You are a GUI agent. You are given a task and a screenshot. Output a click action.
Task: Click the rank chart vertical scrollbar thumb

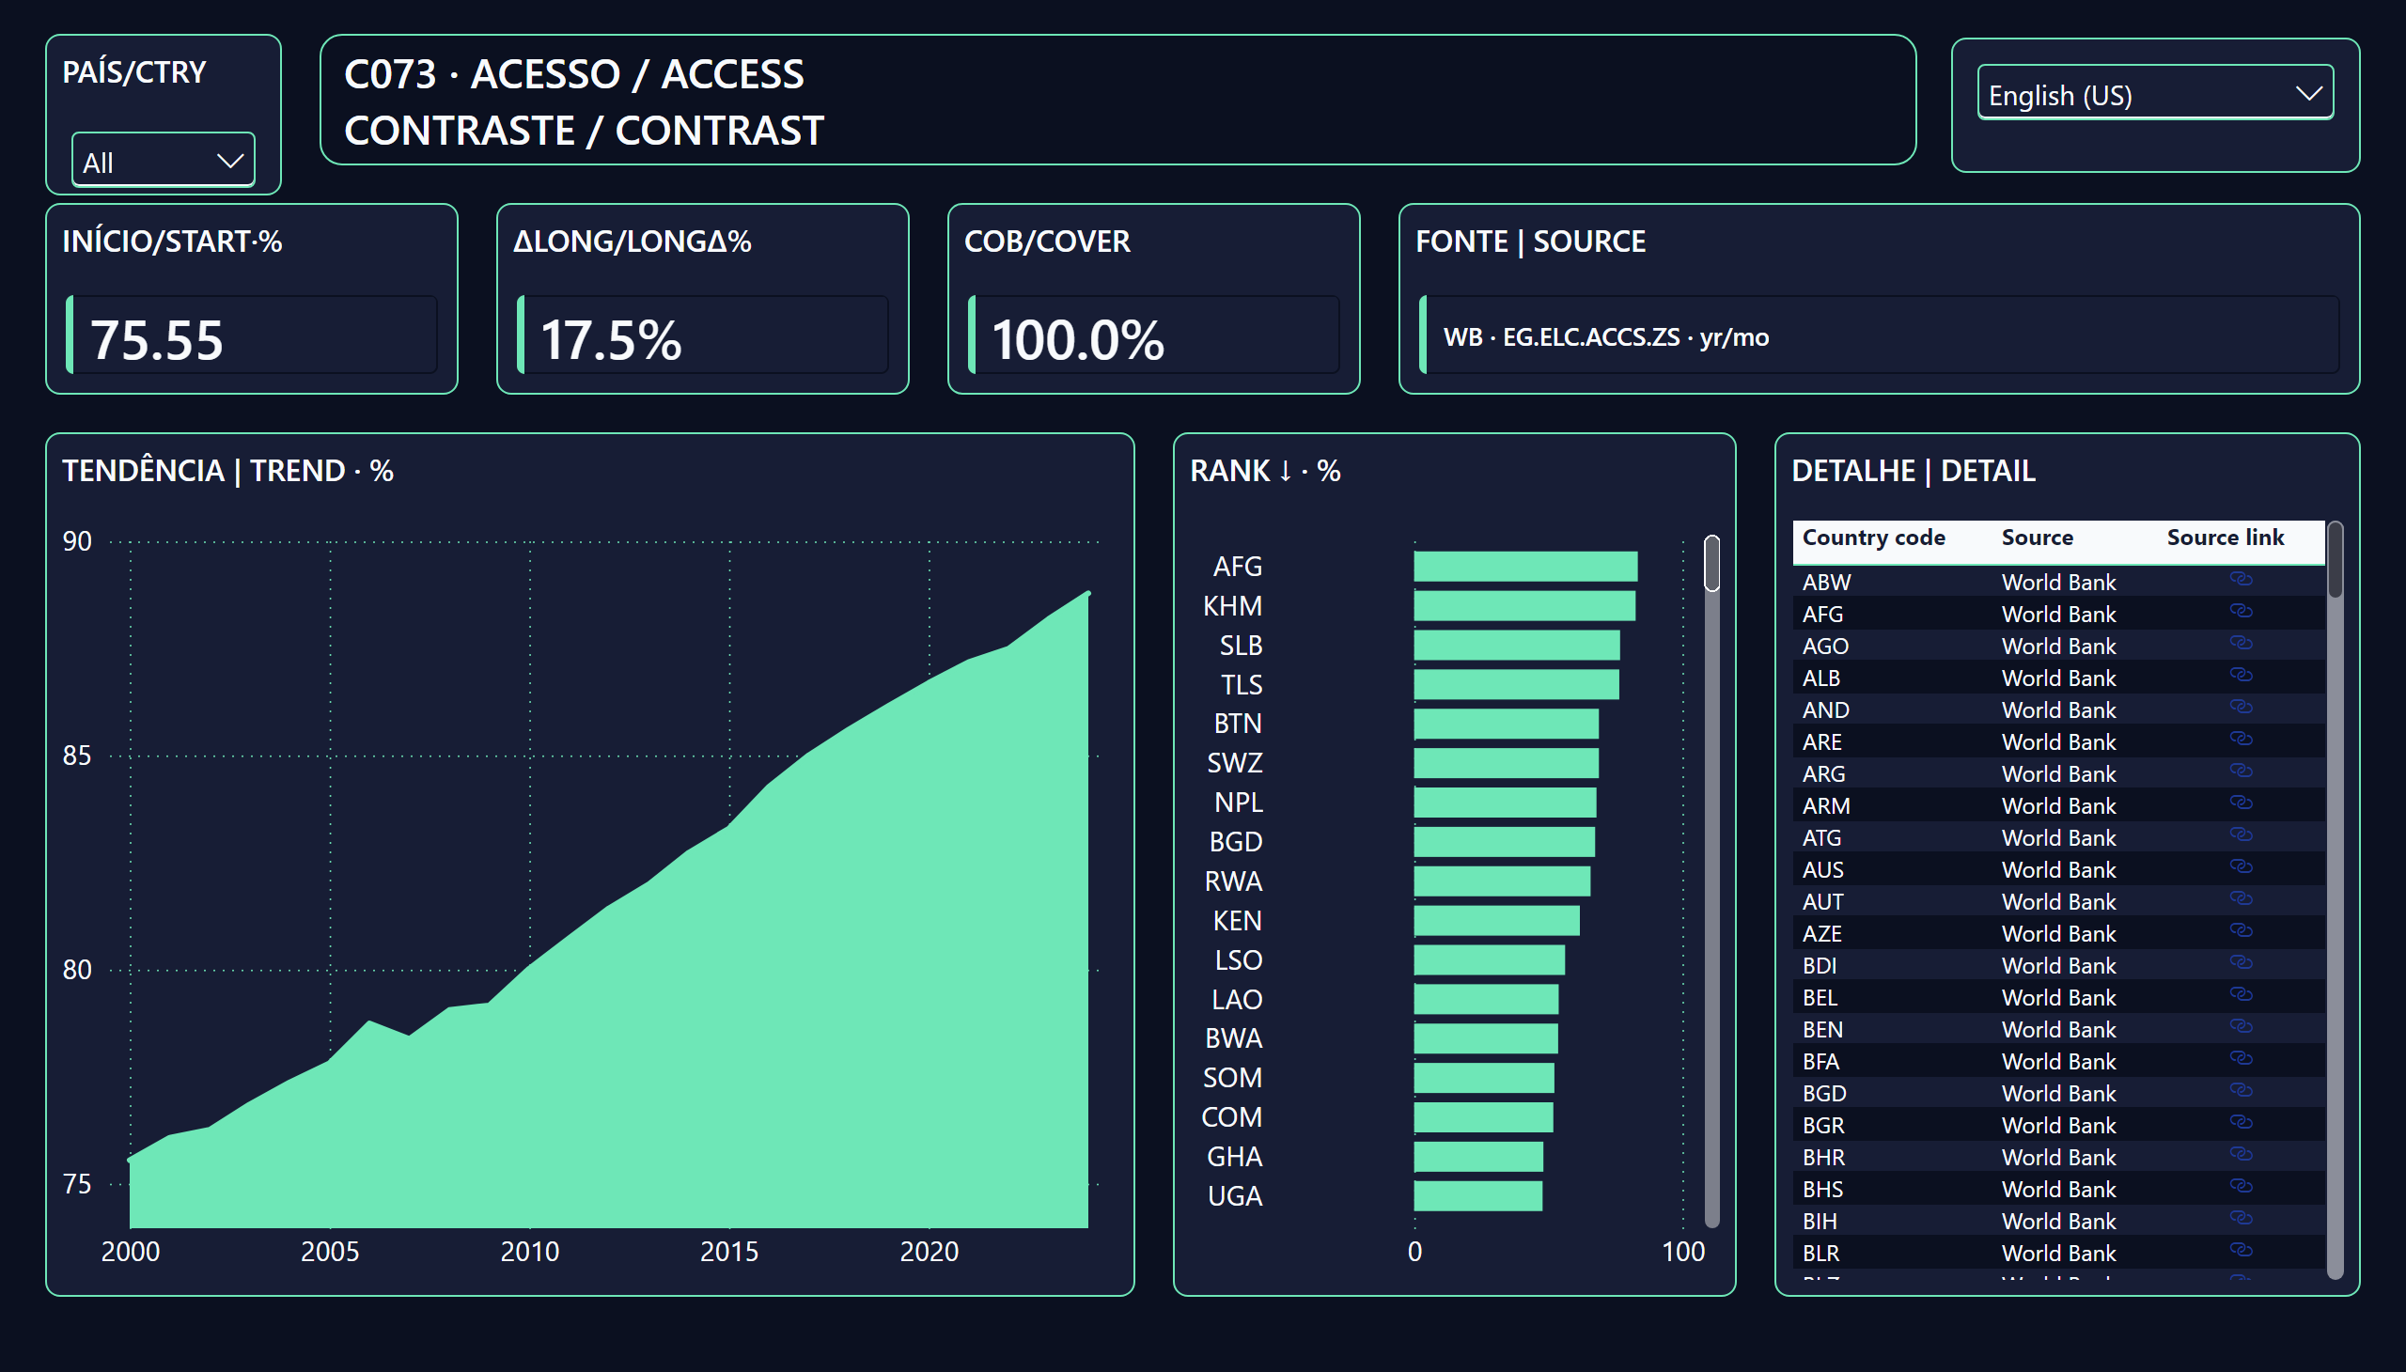(1711, 564)
